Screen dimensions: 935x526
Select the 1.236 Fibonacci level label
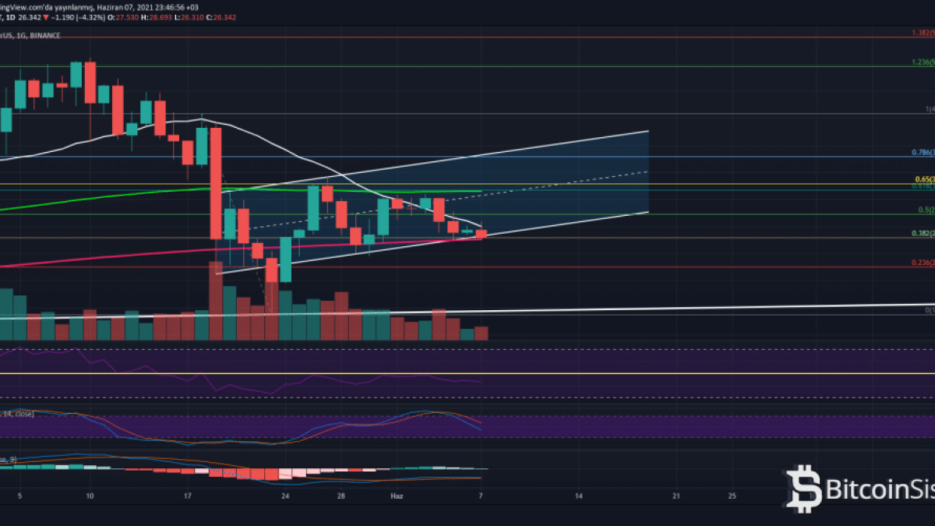(923, 62)
